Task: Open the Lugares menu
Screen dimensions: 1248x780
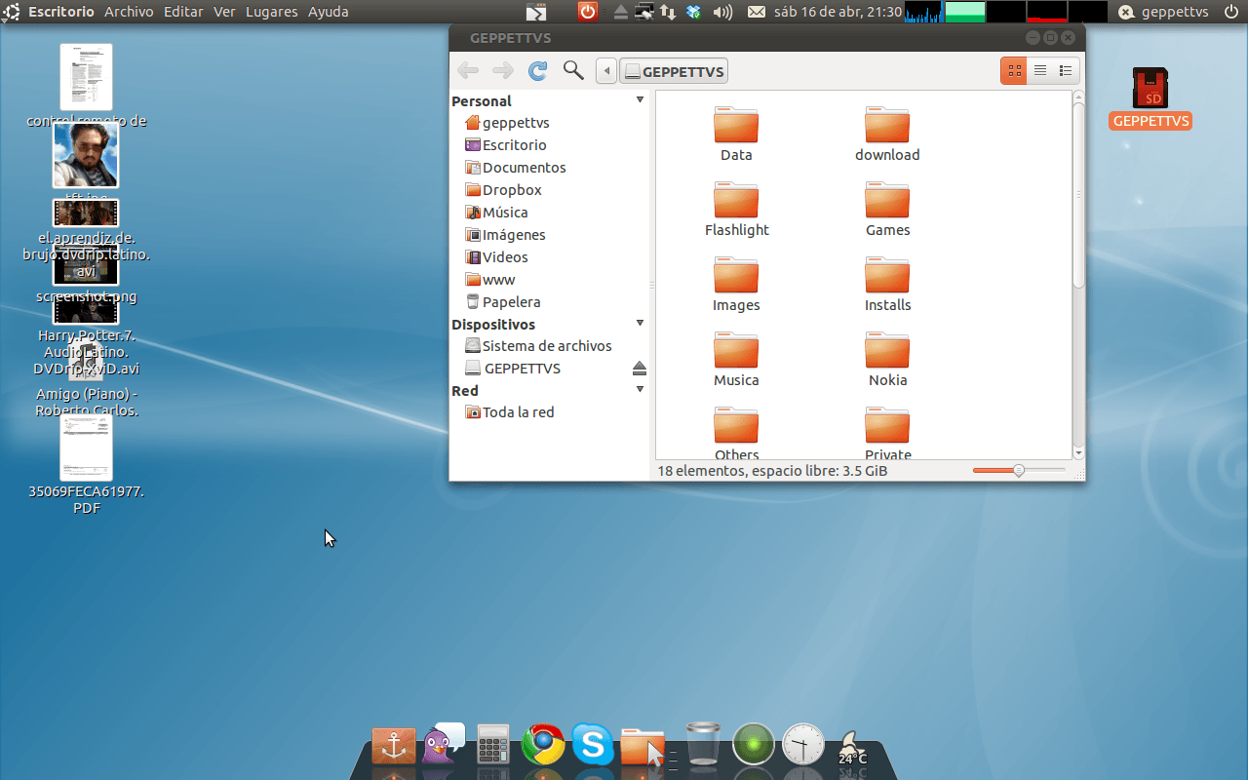Action: click(272, 12)
